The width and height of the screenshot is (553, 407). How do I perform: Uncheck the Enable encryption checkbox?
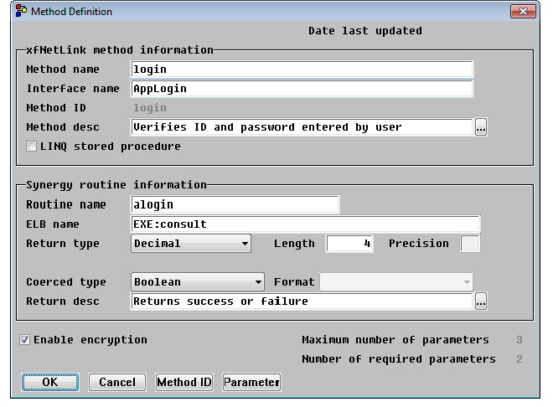(25, 340)
